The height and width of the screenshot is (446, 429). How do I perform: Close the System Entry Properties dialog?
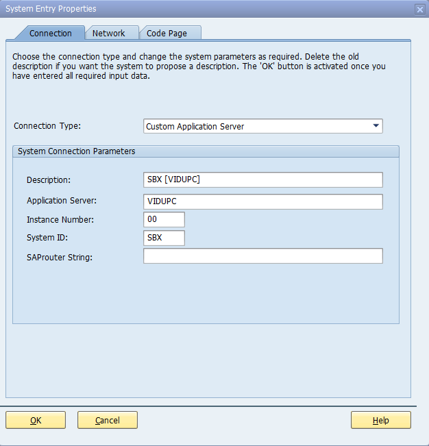click(x=420, y=10)
